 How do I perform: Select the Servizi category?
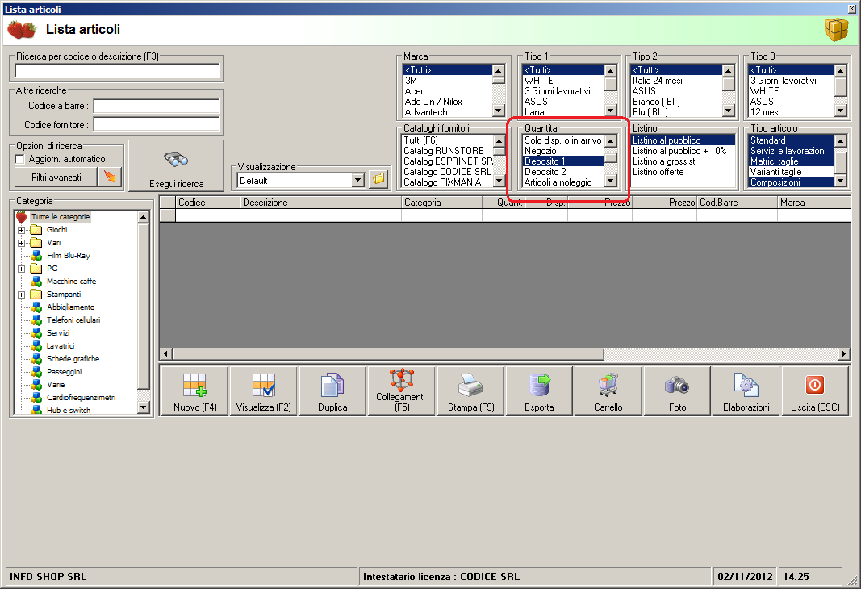(x=57, y=332)
